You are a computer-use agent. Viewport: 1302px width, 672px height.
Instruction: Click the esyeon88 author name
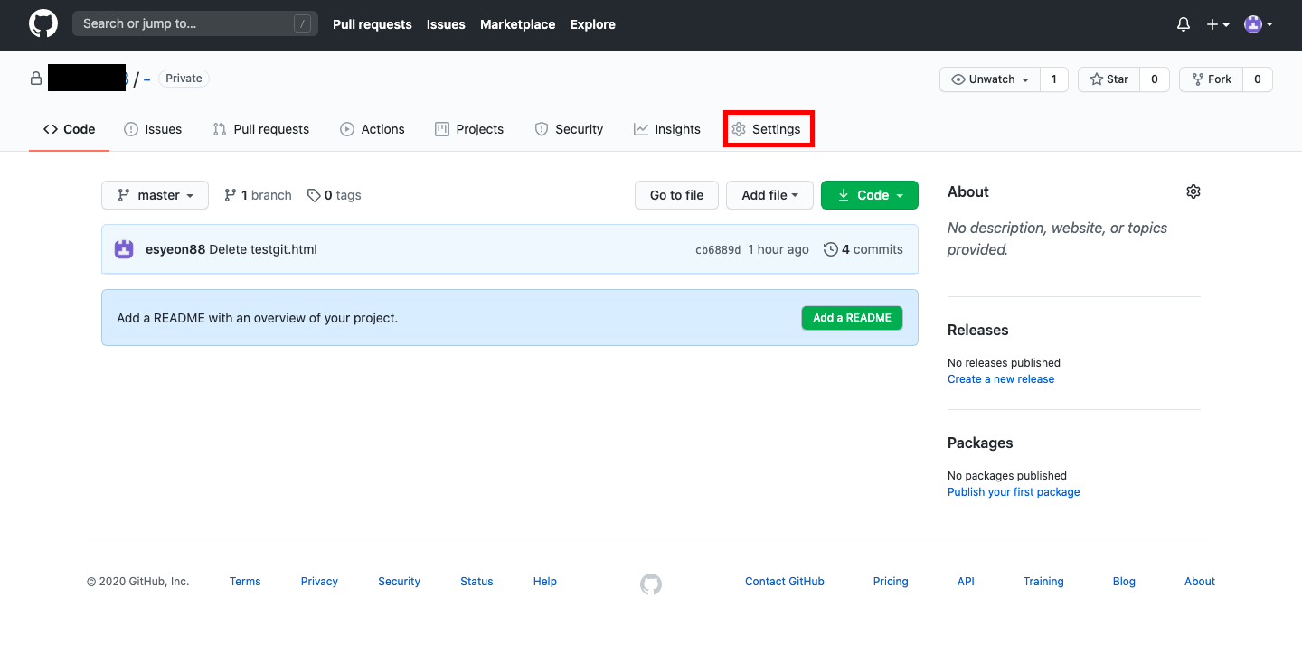point(175,249)
